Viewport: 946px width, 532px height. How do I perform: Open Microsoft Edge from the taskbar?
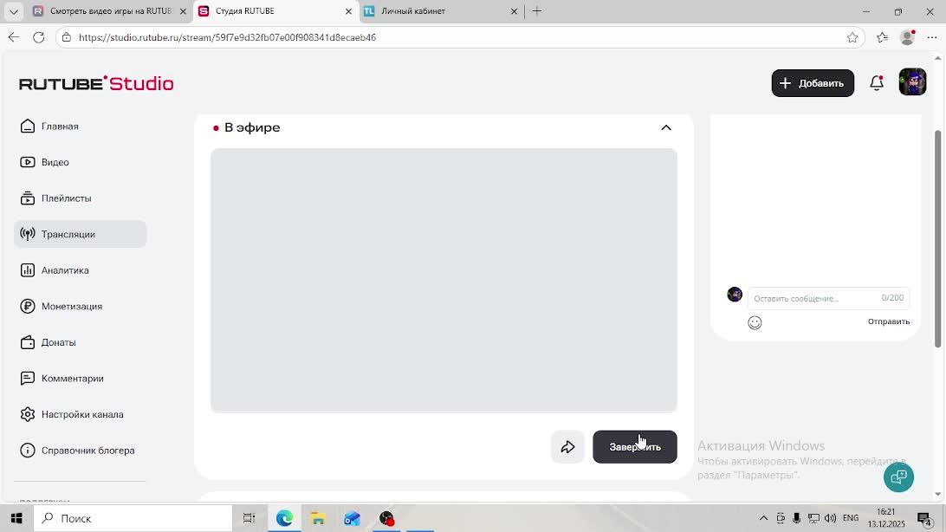[x=284, y=518]
